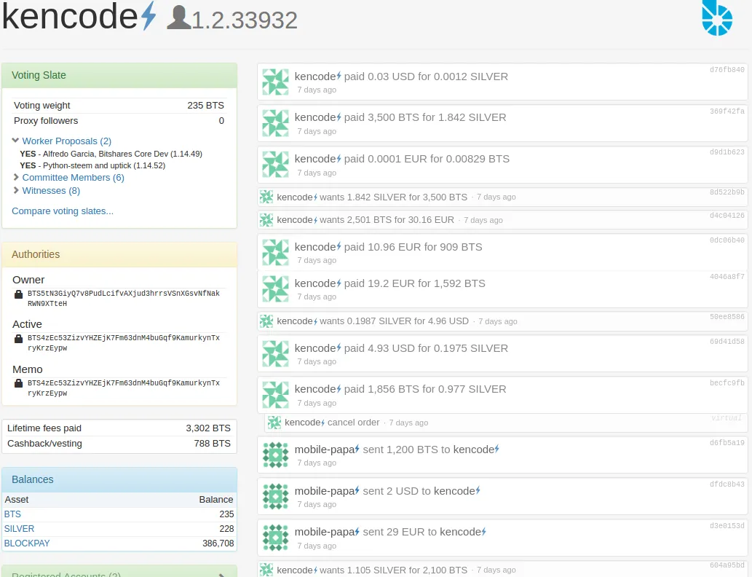Select the Voting Slate panel header

coord(119,75)
